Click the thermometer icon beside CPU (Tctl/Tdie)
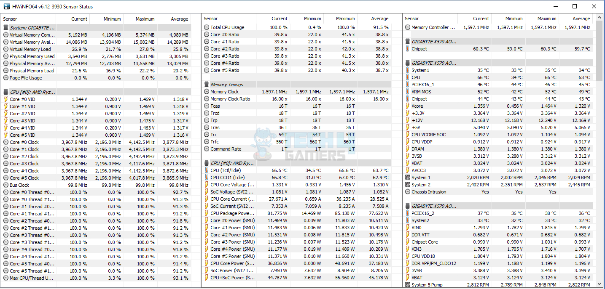 click(207, 170)
